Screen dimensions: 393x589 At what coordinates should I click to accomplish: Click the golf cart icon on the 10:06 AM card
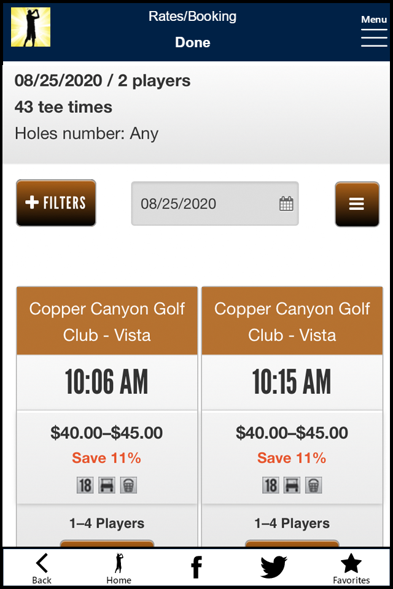pos(107,485)
